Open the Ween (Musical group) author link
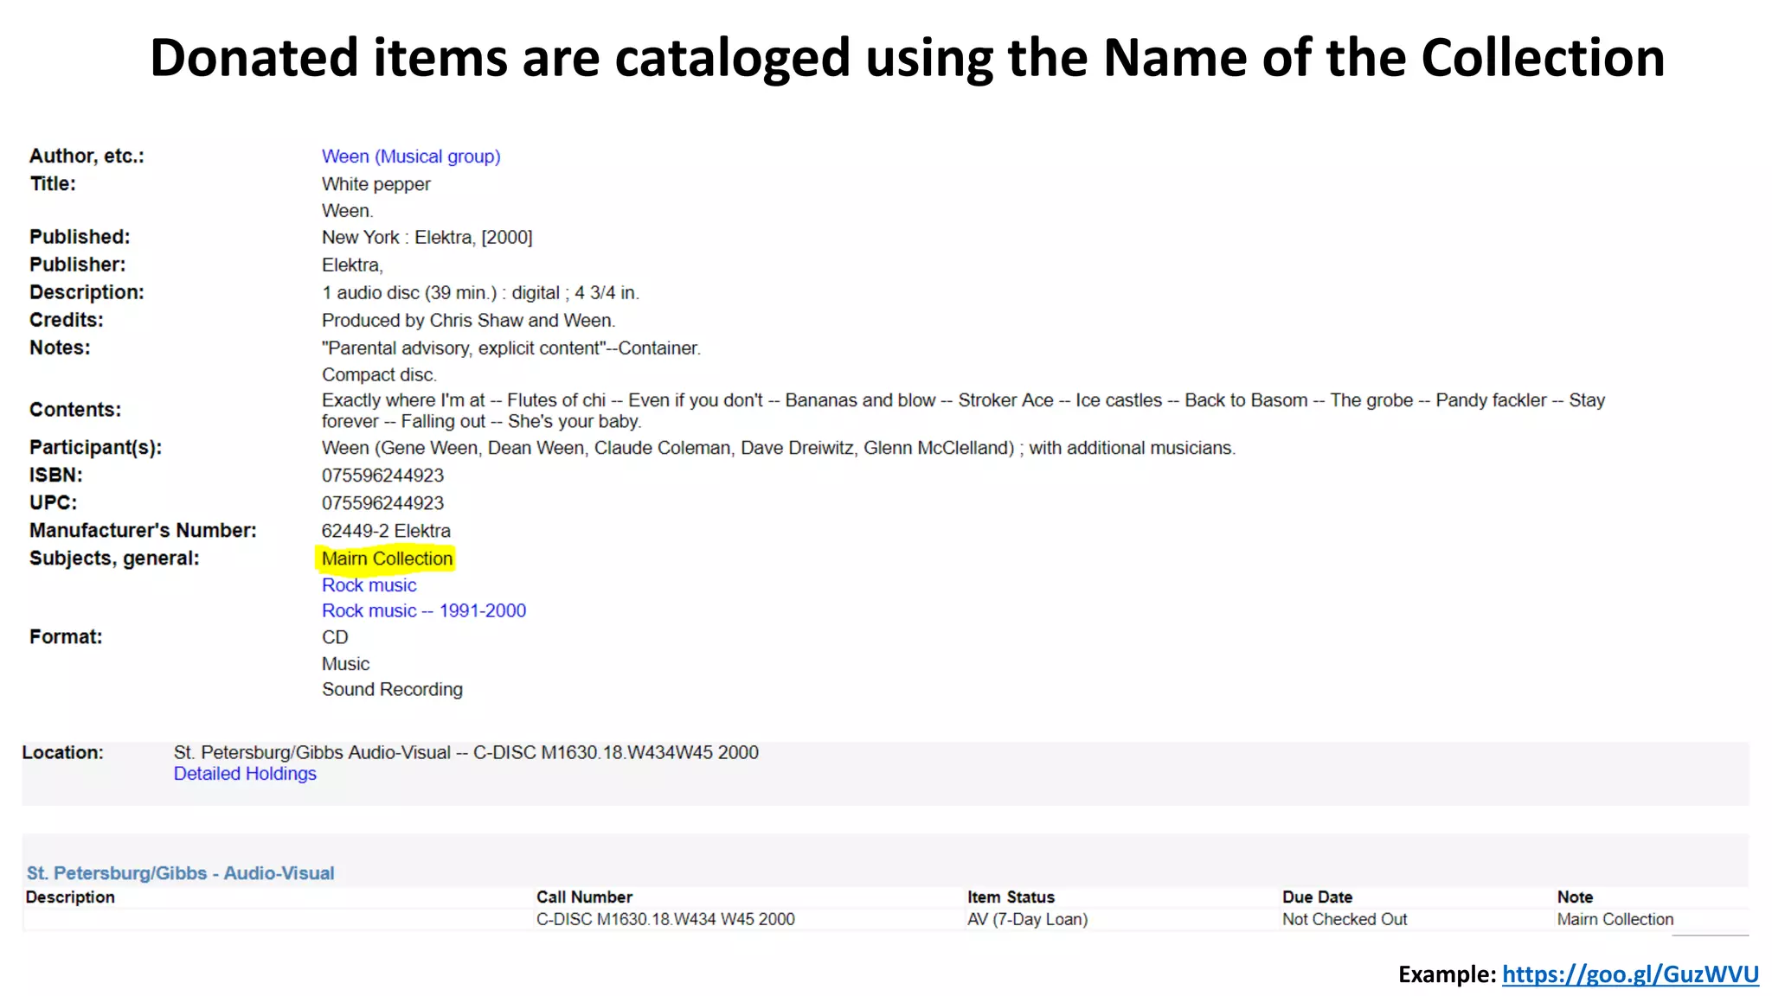This screenshot has width=1772, height=996. (x=411, y=156)
